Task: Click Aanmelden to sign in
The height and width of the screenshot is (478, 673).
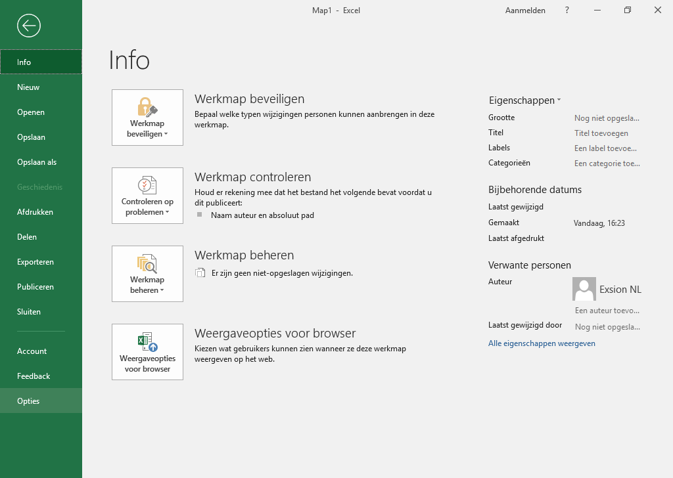Action: [525, 11]
